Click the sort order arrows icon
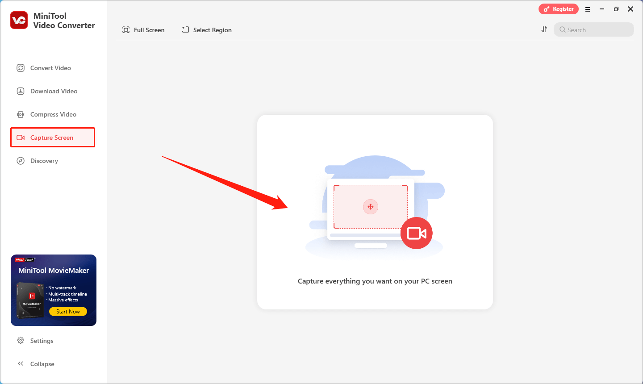 (x=544, y=29)
